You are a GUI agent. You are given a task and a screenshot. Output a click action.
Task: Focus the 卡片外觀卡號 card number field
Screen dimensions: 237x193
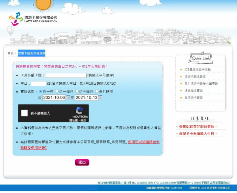pyautogui.click(x=66, y=75)
